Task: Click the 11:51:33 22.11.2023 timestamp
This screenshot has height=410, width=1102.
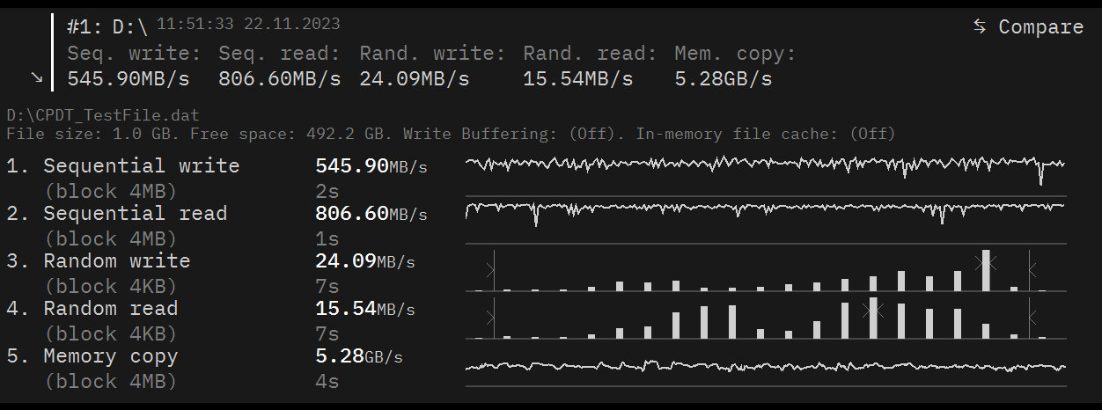Action: coord(248,24)
